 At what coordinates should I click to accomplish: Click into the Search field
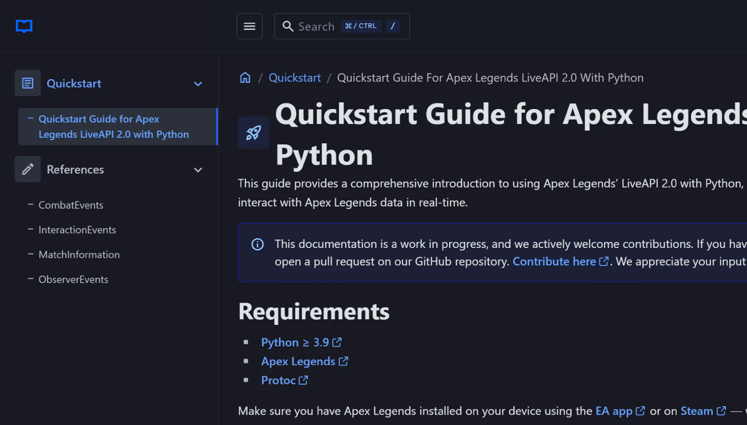tap(342, 26)
